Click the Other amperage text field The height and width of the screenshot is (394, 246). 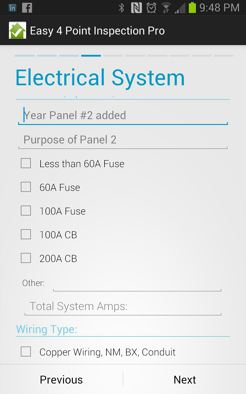coord(137,283)
